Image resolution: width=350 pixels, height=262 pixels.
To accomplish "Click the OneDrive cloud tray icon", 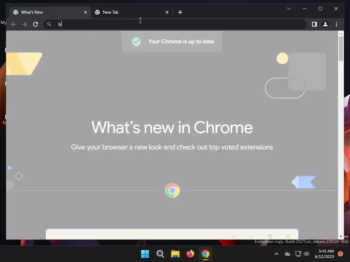I will (x=287, y=254).
